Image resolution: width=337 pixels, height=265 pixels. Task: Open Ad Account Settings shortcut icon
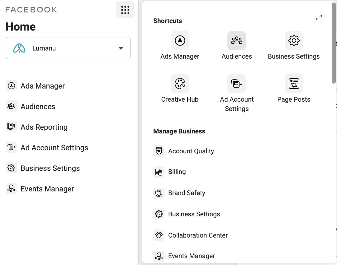point(237,84)
